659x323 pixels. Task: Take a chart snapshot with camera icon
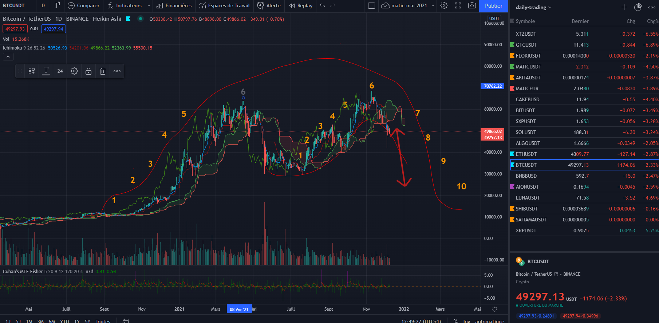coord(472,5)
